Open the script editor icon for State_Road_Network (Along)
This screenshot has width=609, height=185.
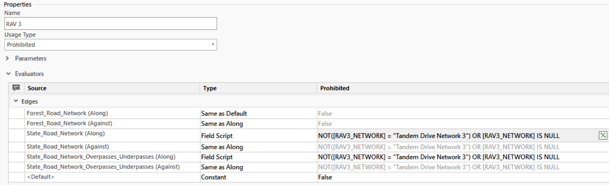[602, 136]
